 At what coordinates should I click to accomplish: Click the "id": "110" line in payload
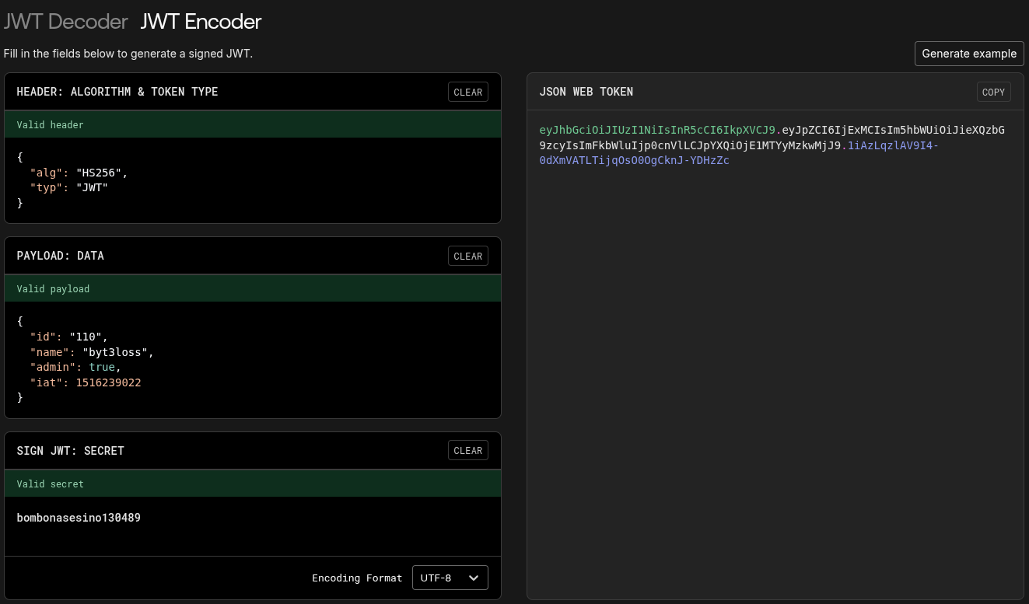(69, 337)
